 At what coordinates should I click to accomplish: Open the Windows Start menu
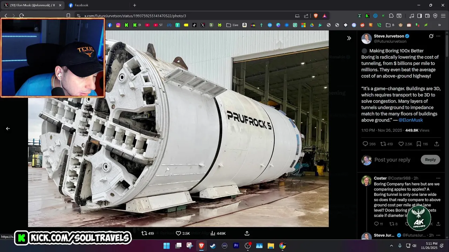point(167,246)
